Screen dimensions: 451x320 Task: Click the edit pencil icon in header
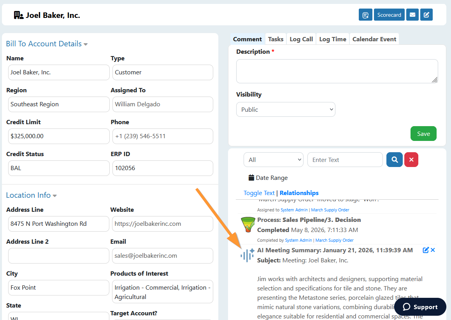click(x=426, y=15)
